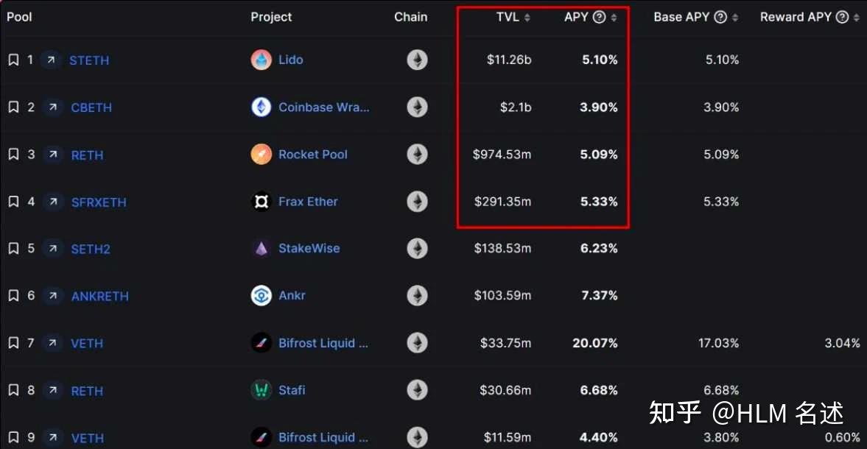Sort the table by TVL
The image size is (867, 449).
[x=526, y=16]
